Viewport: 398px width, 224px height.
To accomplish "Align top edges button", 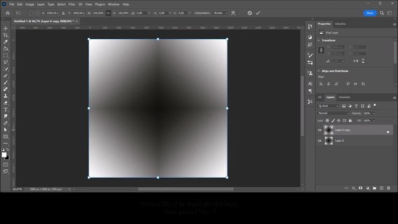I will [x=348, y=84].
